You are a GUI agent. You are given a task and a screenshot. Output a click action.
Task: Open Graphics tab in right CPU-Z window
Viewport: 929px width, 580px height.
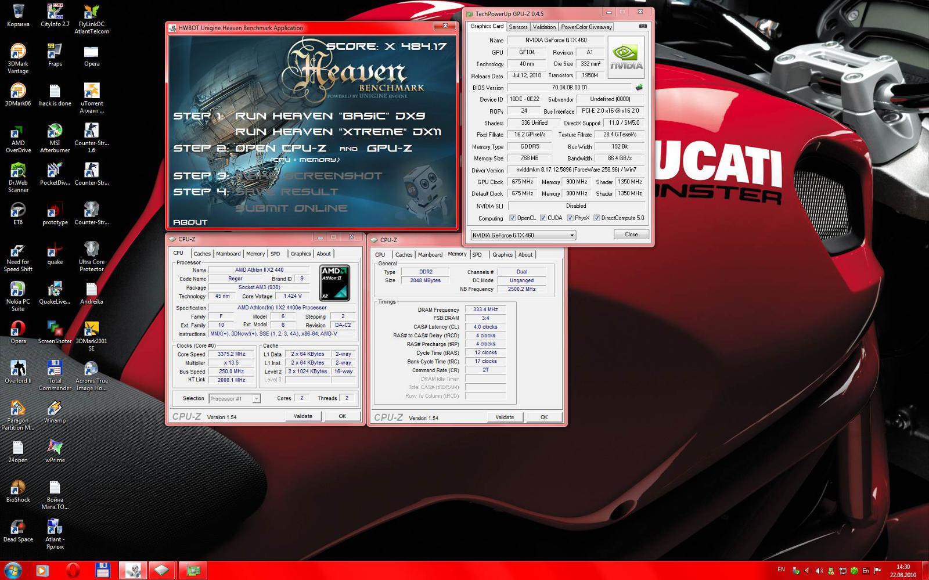tap(502, 255)
